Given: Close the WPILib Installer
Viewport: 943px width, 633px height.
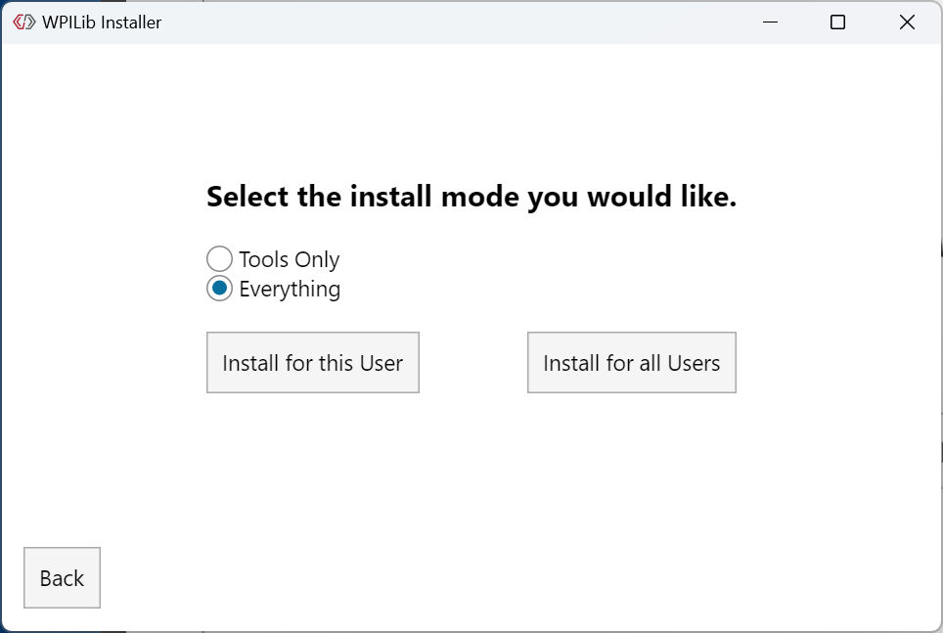Looking at the screenshot, I should click(x=906, y=22).
